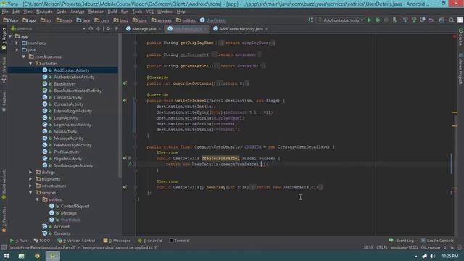Open the Project Structure toolbar icon
Viewport: 464px width, 261px height.
(x=442, y=20)
